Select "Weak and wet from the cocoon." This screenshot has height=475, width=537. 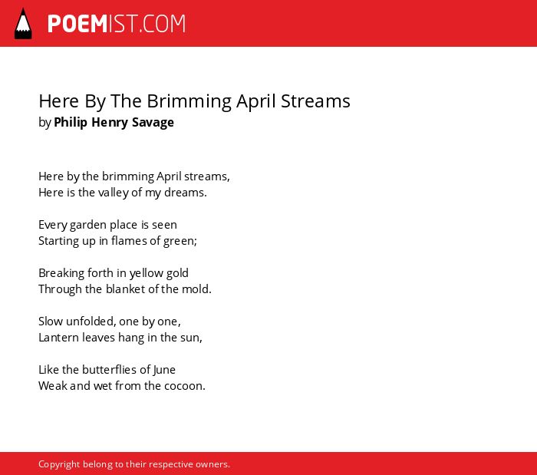point(122,386)
